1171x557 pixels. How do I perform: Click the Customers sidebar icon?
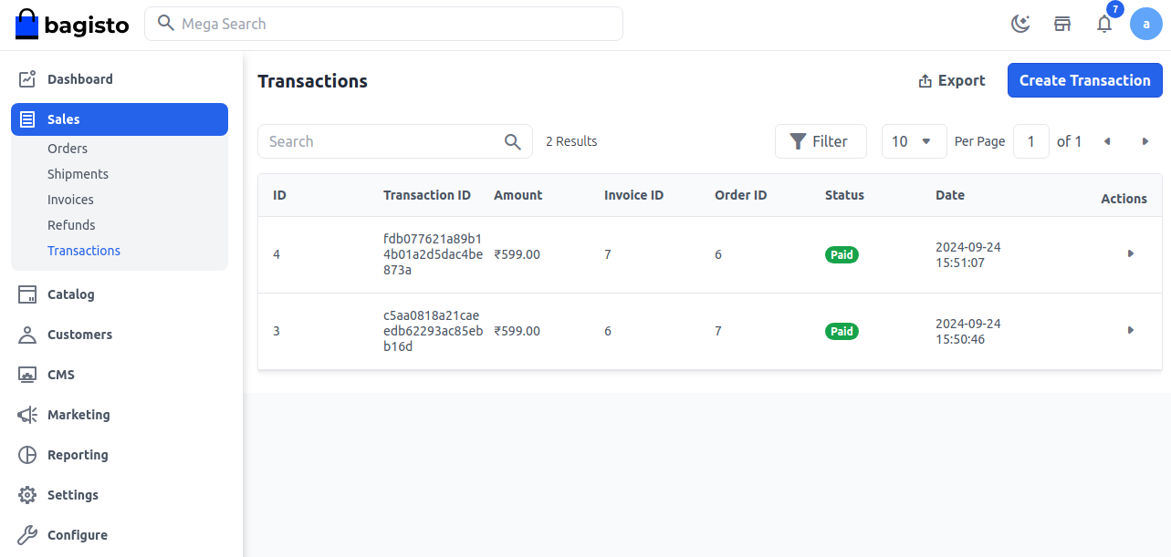[26, 334]
